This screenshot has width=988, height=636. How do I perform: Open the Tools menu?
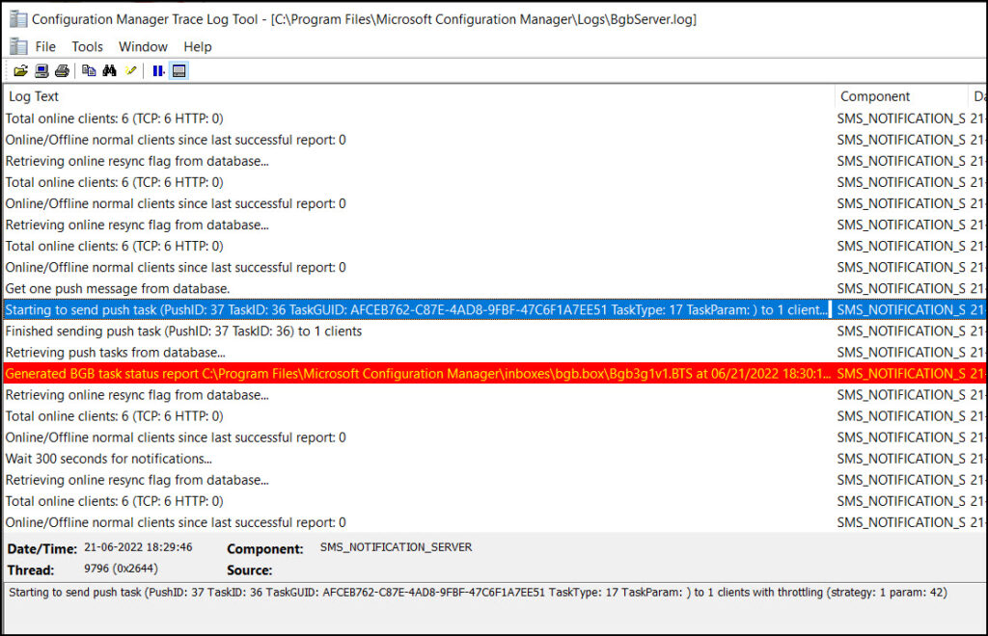click(x=87, y=46)
